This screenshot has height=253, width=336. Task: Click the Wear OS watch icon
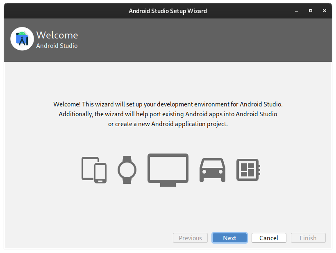(x=127, y=170)
